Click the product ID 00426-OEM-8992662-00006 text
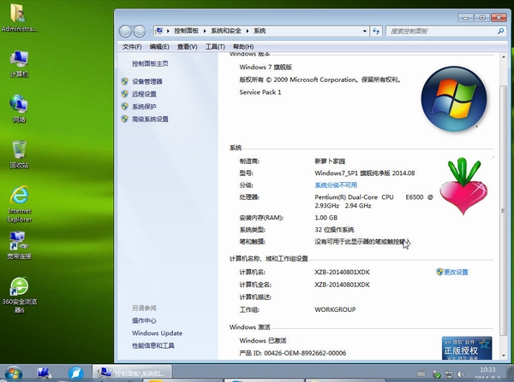Screen dimensions: 514x382 click(x=305, y=353)
